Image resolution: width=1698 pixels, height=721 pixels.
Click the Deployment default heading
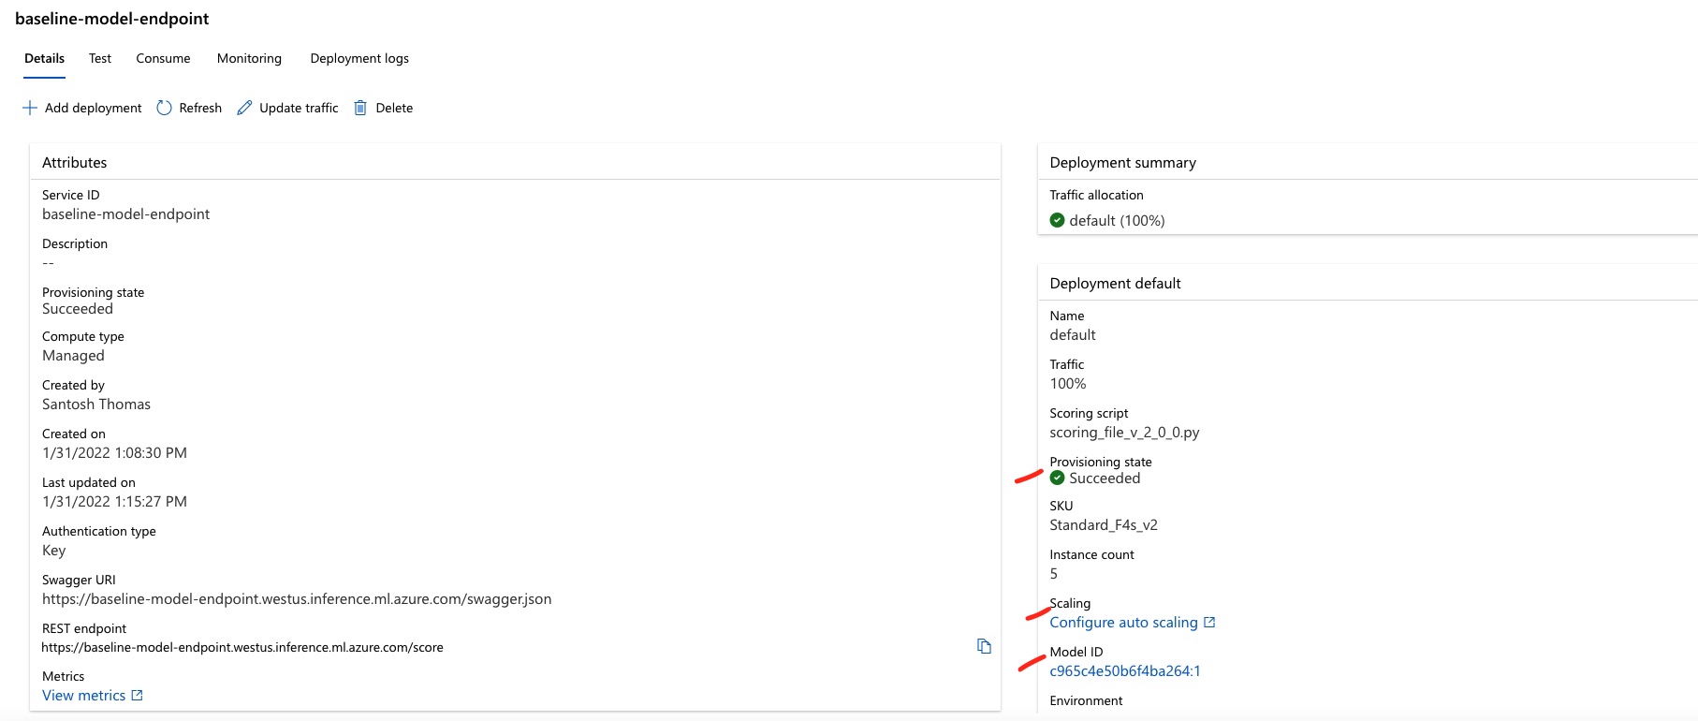(x=1115, y=283)
